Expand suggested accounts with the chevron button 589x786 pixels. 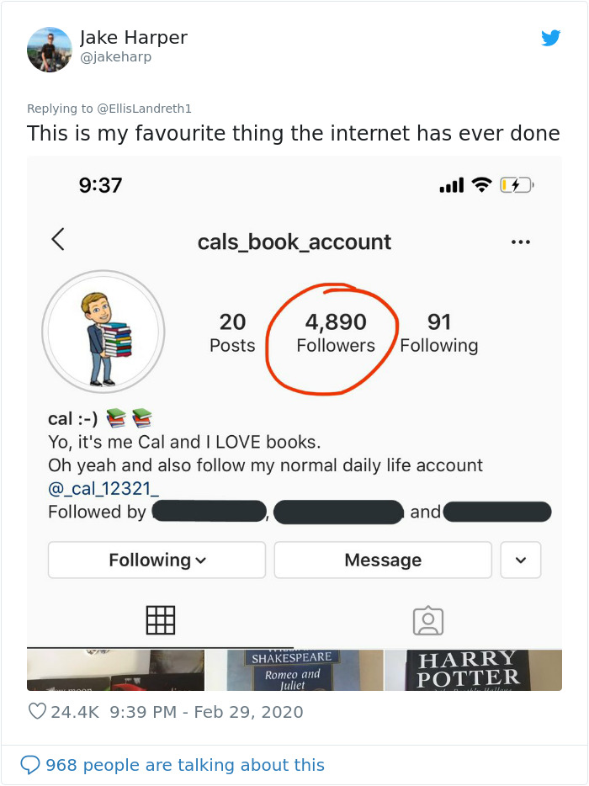[x=521, y=560]
